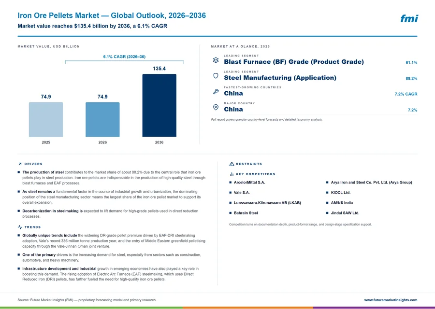The width and height of the screenshot is (435, 309).
Task: Click China under Fastest-Growing Countries
Action: 233,93
